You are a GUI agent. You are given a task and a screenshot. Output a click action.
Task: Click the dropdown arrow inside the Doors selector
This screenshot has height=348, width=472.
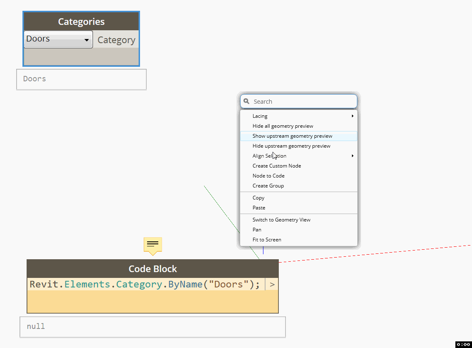[x=87, y=39]
